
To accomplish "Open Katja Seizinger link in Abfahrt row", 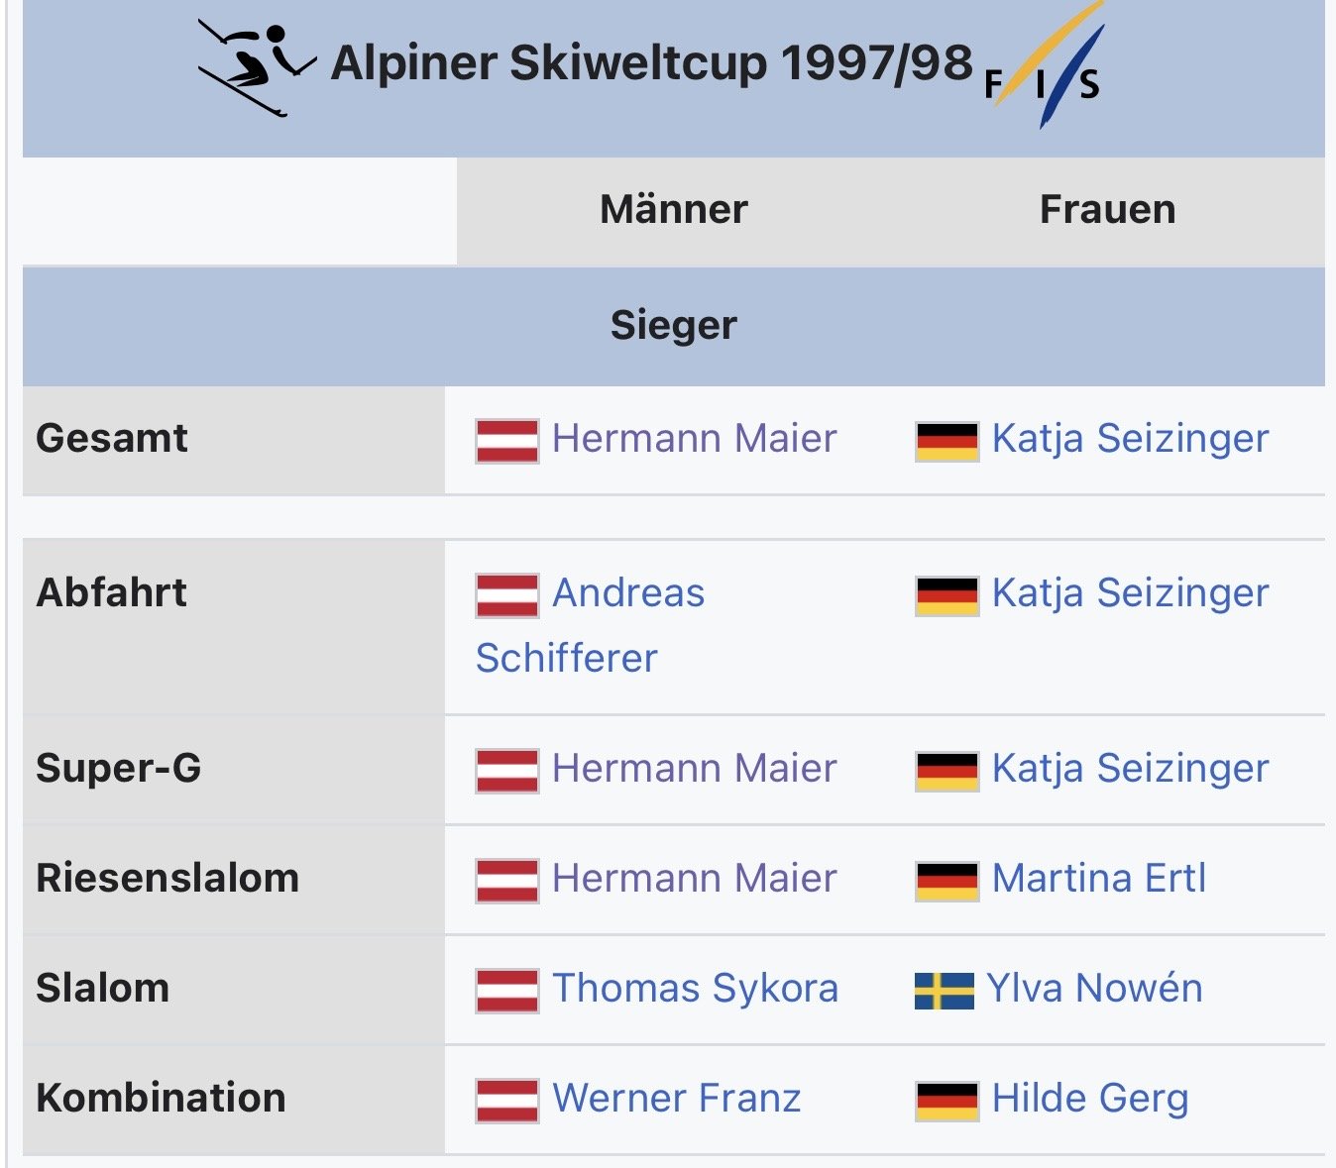I will 1130,592.
